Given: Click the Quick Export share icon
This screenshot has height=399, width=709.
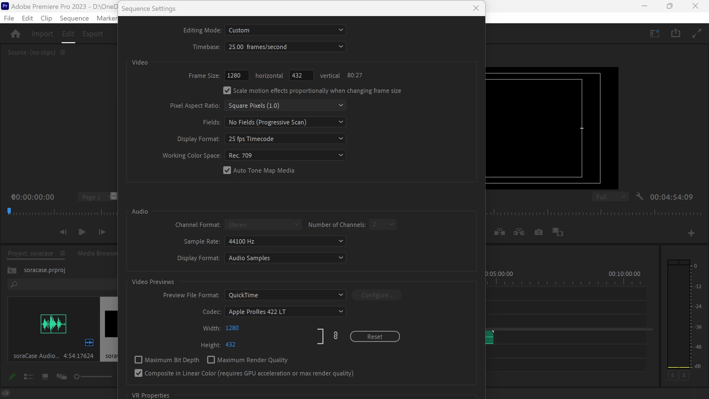Looking at the screenshot, I should [675, 33].
